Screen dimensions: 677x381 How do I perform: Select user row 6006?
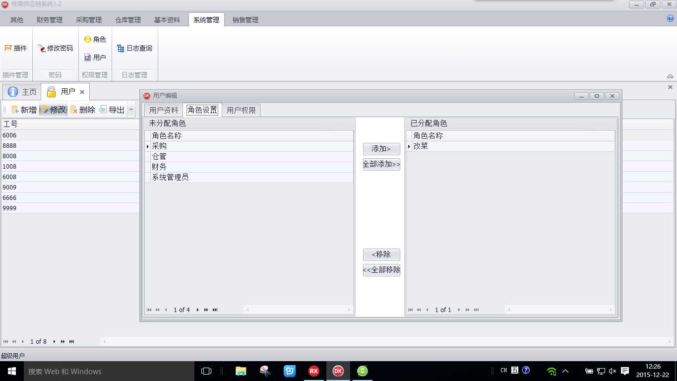point(70,135)
